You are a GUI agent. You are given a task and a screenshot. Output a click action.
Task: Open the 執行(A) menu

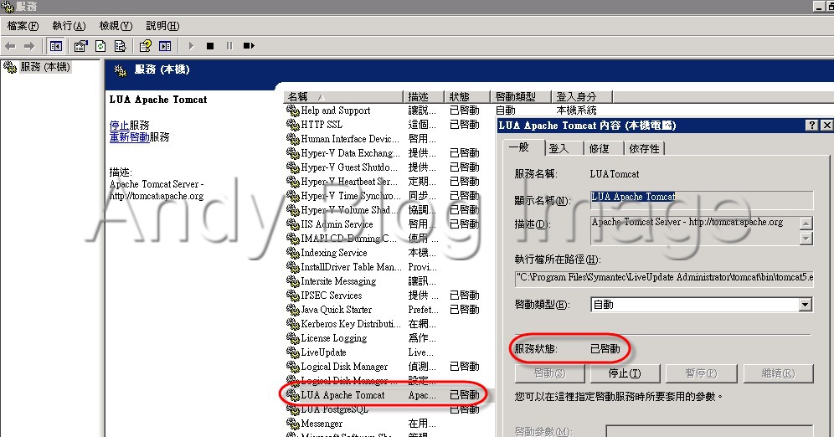(x=69, y=25)
